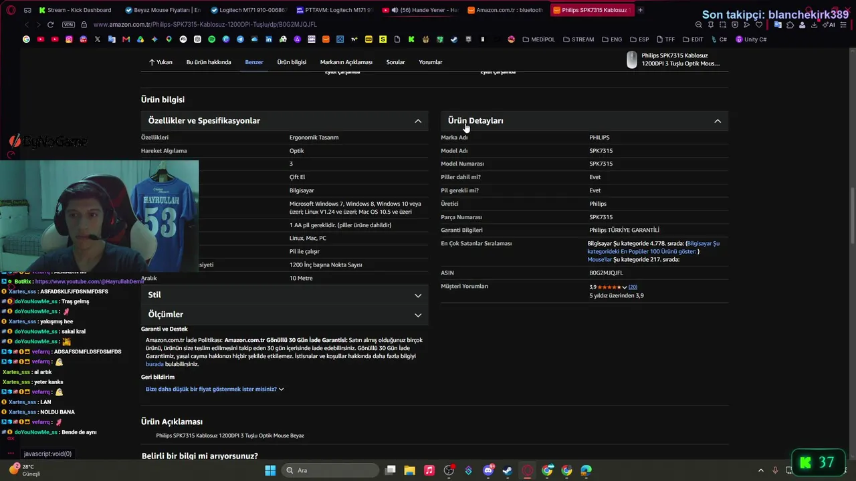Open the 'burada' return policy link
This screenshot has width=856, height=481.
click(x=154, y=365)
